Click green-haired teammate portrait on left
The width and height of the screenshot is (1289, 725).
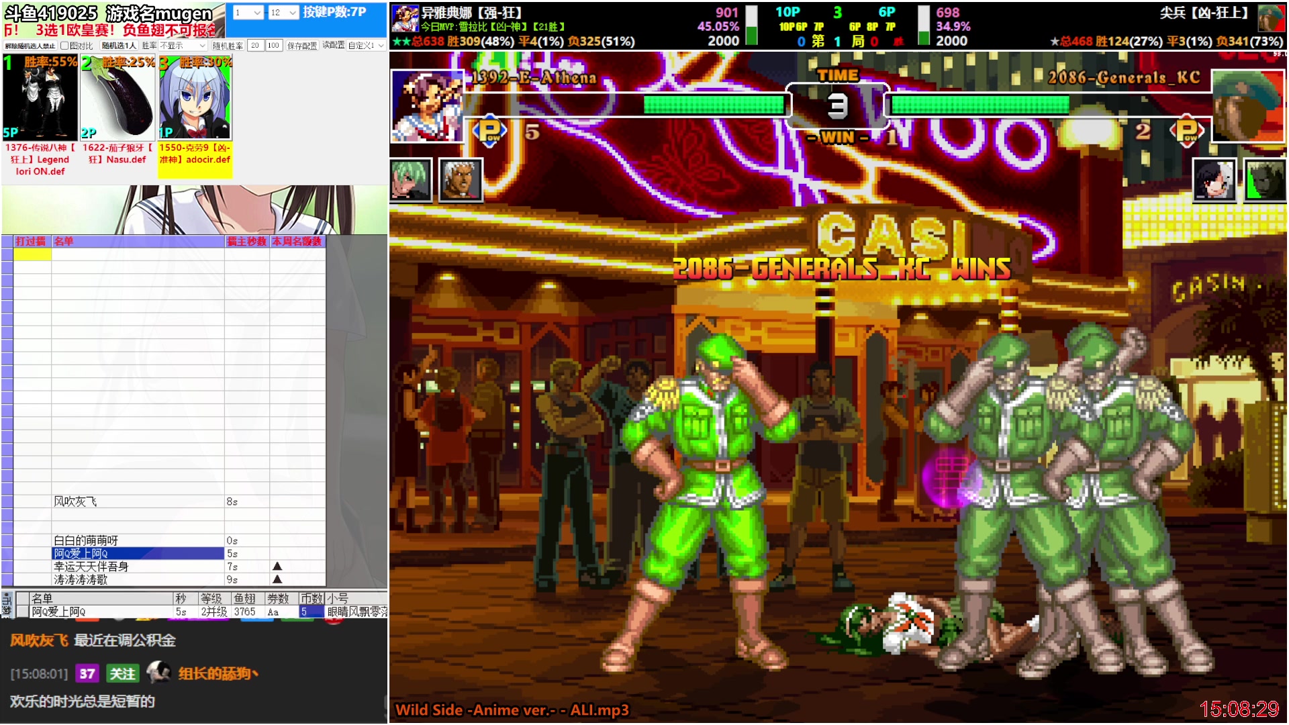411,180
